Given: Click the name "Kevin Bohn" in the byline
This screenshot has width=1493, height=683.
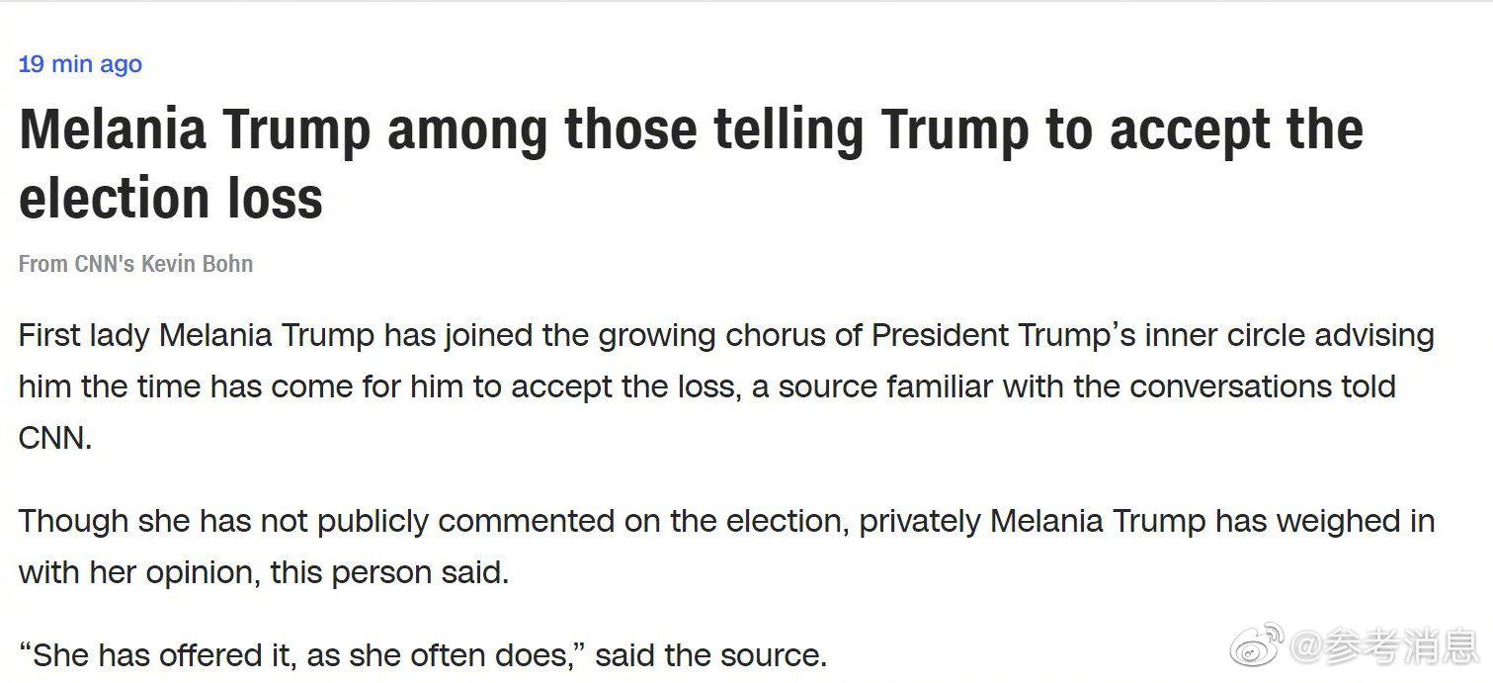Looking at the screenshot, I should (197, 264).
